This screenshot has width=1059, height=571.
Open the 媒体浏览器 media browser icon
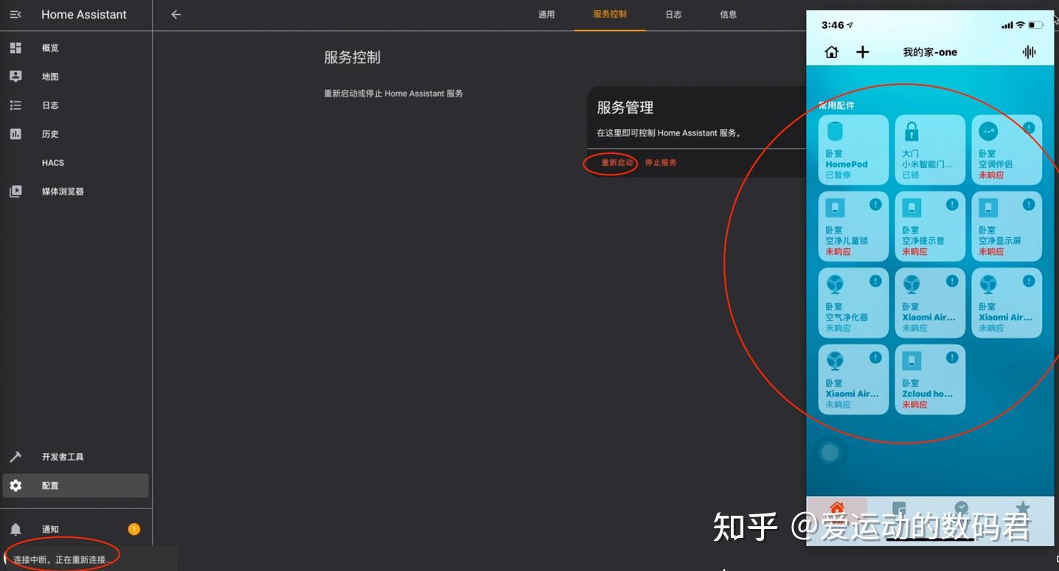pos(15,191)
